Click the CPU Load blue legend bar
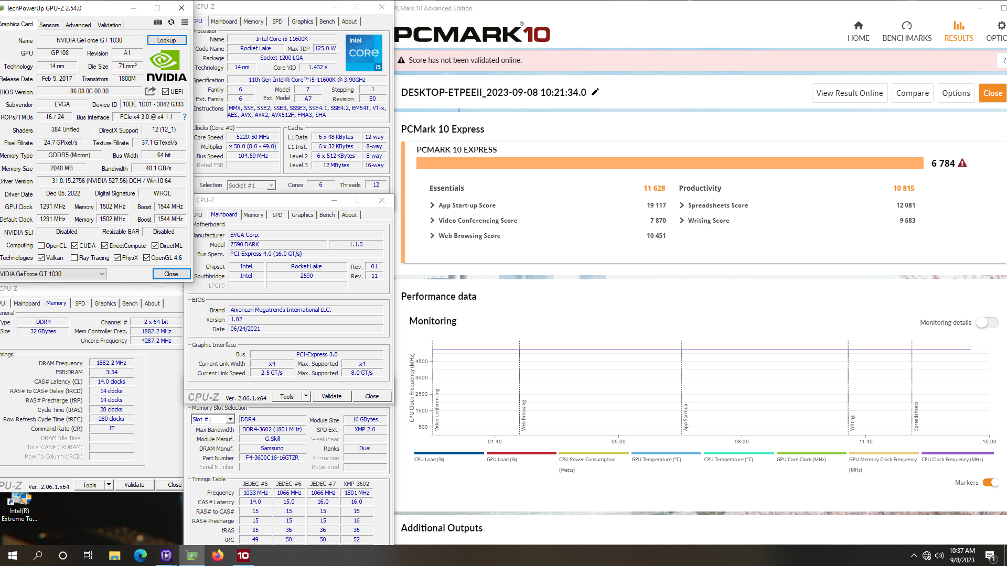 coord(449,453)
